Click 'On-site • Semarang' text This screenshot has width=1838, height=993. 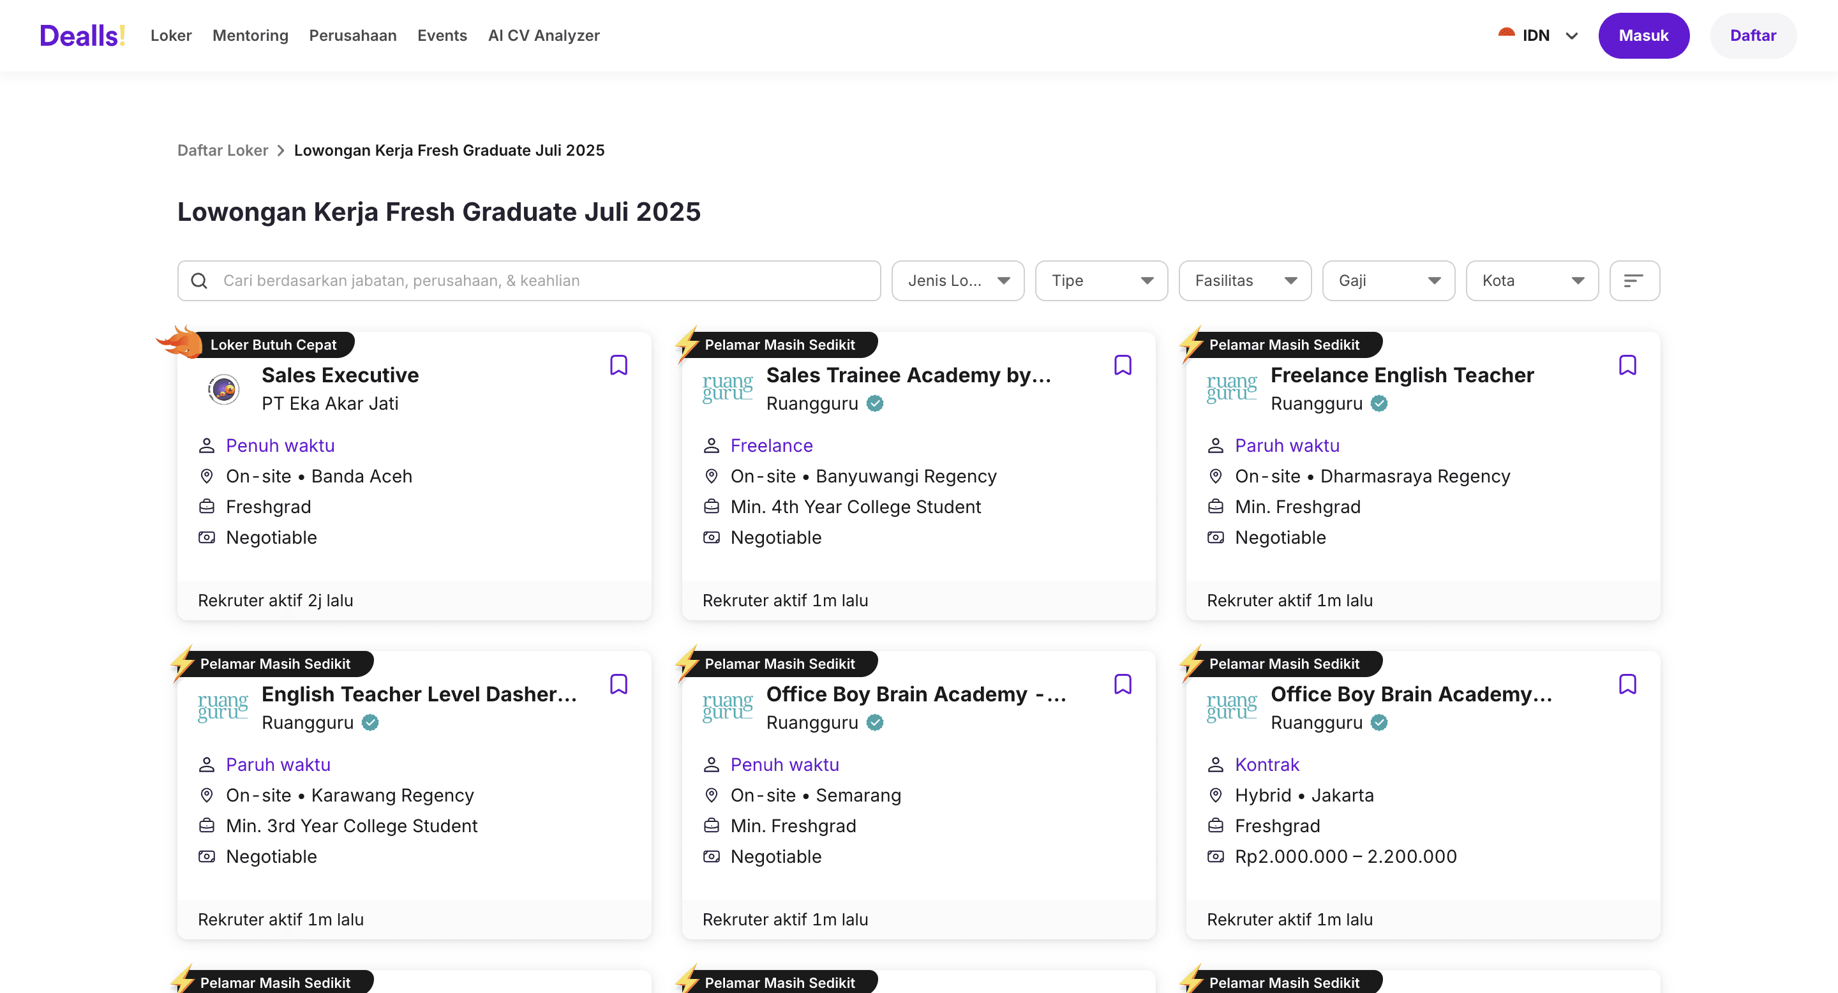(x=816, y=795)
